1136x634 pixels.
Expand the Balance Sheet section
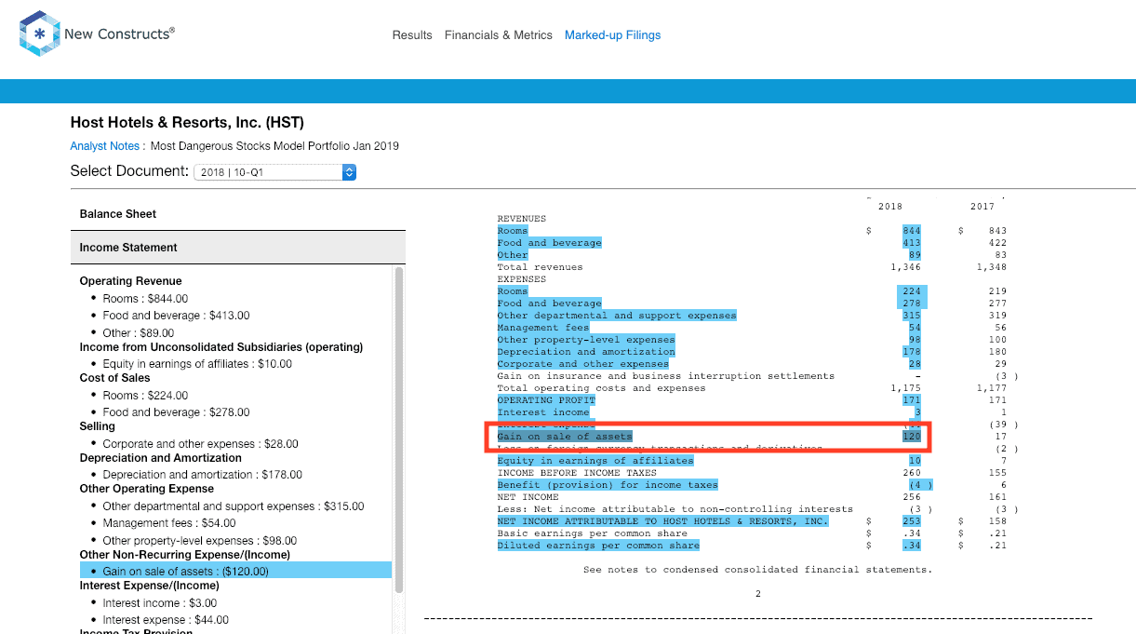tap(238, 214)
